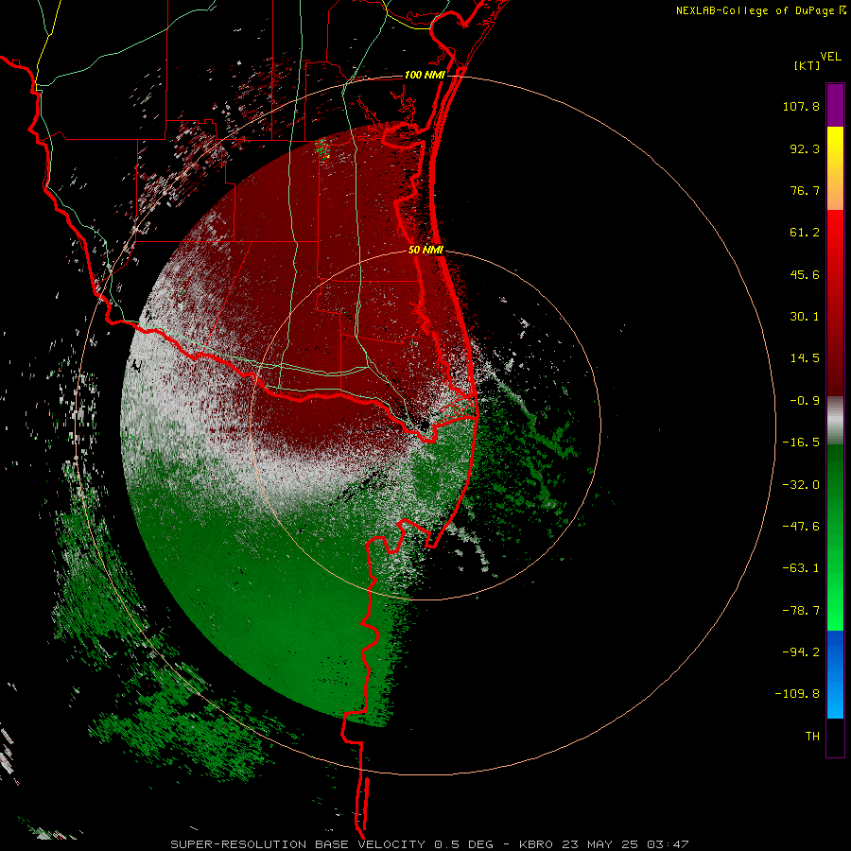The image size is (851, 851).
Task: Click the 92.3 value on the velocity scale
Action: [805, 148]
